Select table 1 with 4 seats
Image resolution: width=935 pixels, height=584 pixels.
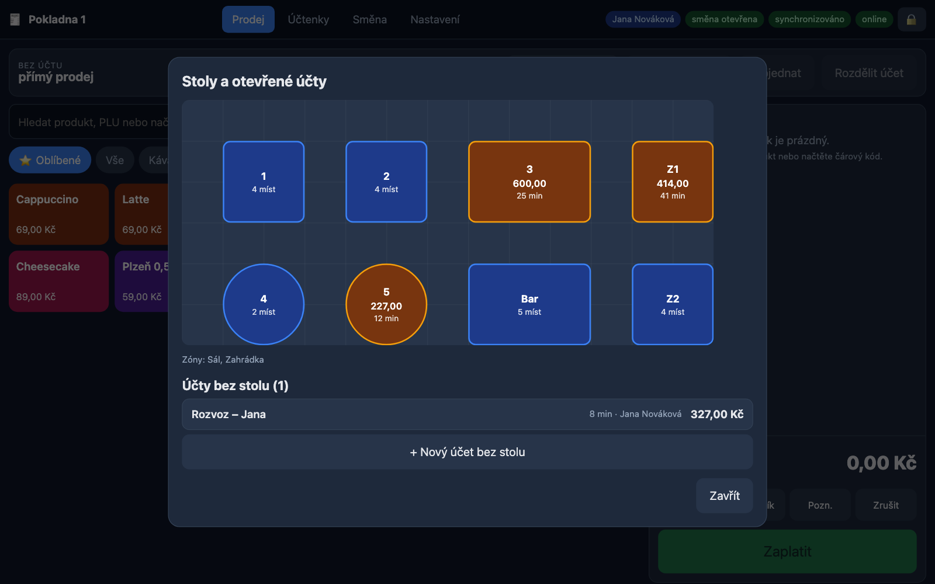tap(264, 182)
